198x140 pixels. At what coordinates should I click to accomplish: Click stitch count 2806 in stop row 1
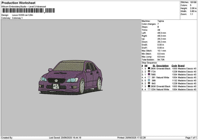(153, 69)
